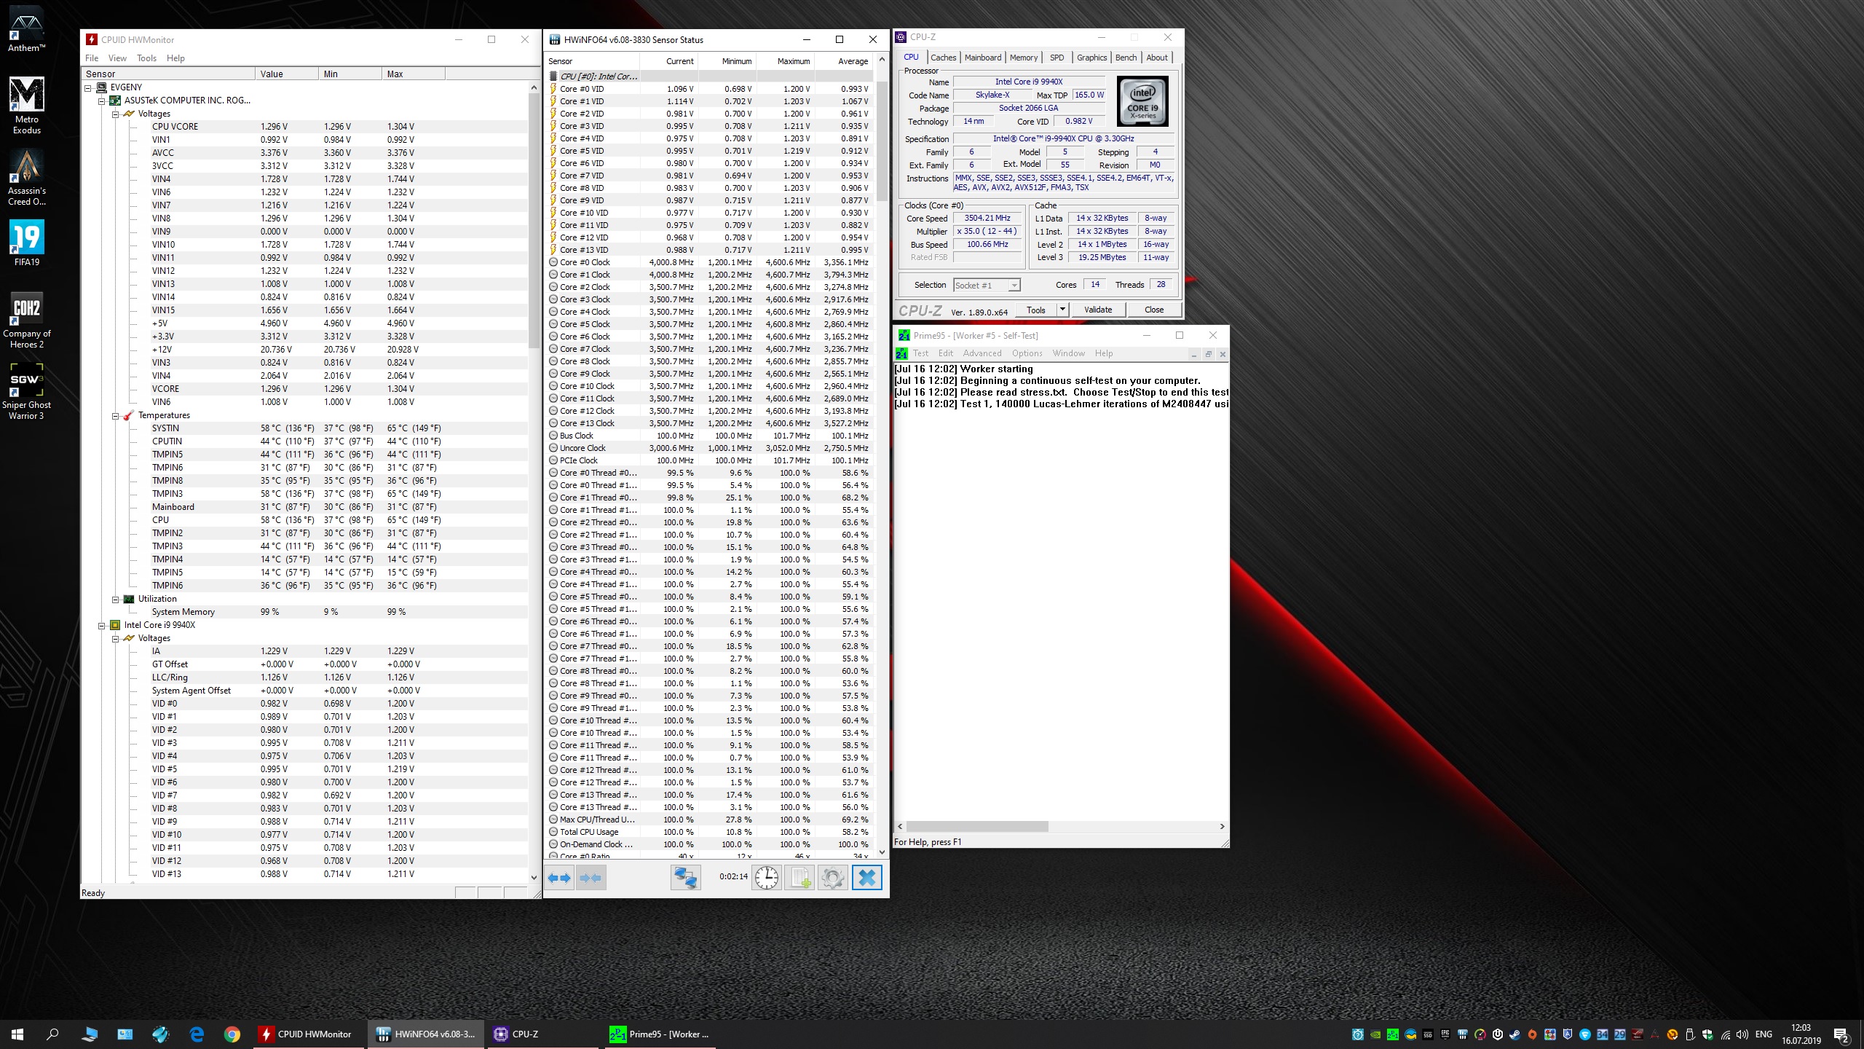Open HWiNFO remote network monitoring icon

(x=685, y=878)
